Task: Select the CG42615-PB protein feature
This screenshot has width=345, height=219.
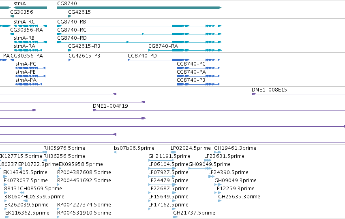Action: point(70,60)
